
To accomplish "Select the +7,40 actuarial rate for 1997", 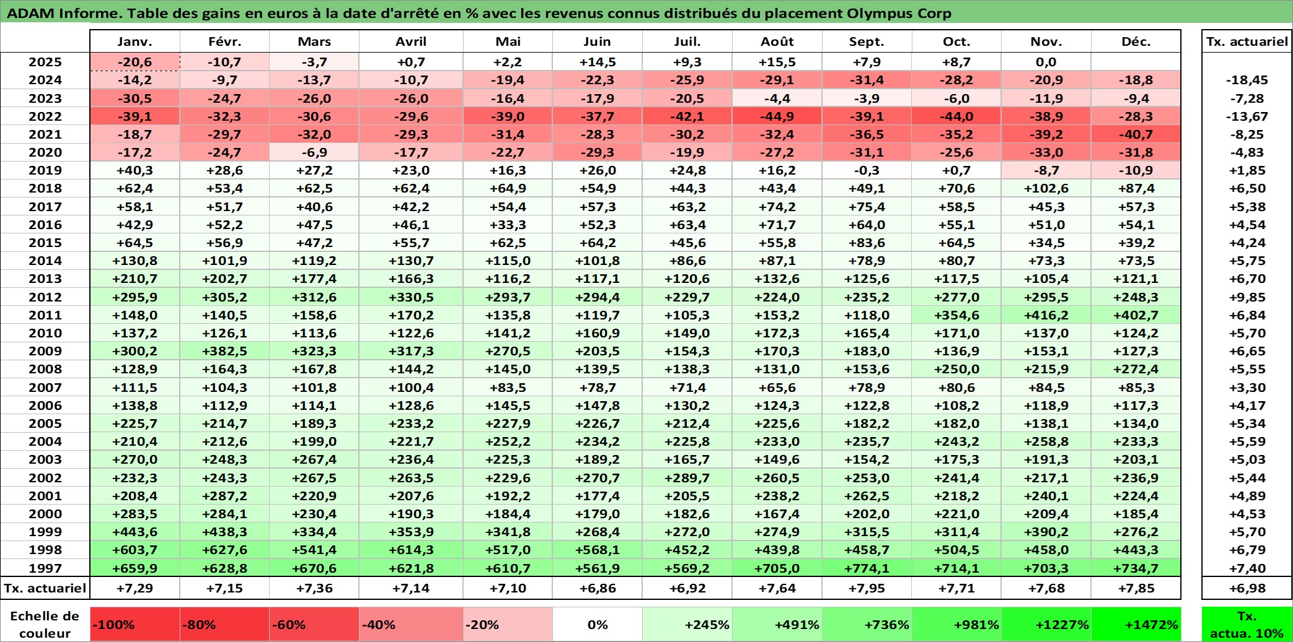I will coord(1247,568).
